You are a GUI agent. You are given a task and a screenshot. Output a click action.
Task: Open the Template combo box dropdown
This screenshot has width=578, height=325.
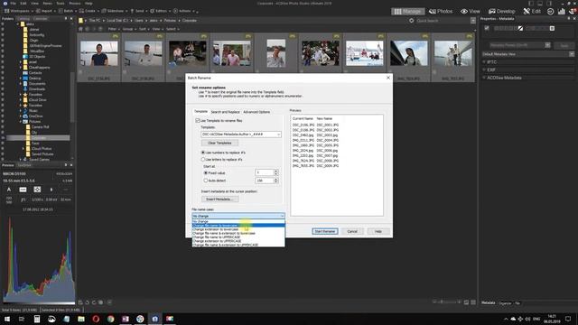tap(278, 135)
